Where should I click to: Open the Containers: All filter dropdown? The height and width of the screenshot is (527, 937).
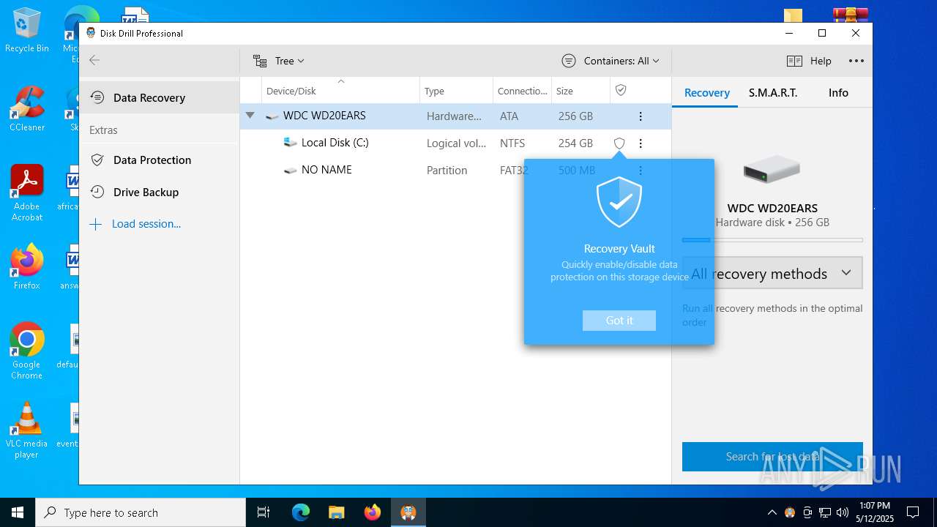(611, 61)
